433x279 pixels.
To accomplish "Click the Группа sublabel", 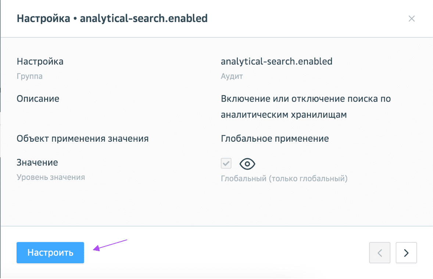I will click(29, 76).
